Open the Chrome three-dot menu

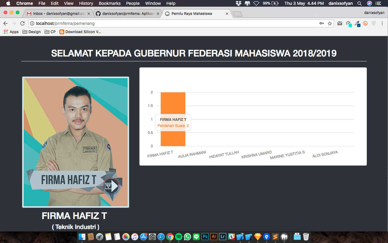pos(383,23)
